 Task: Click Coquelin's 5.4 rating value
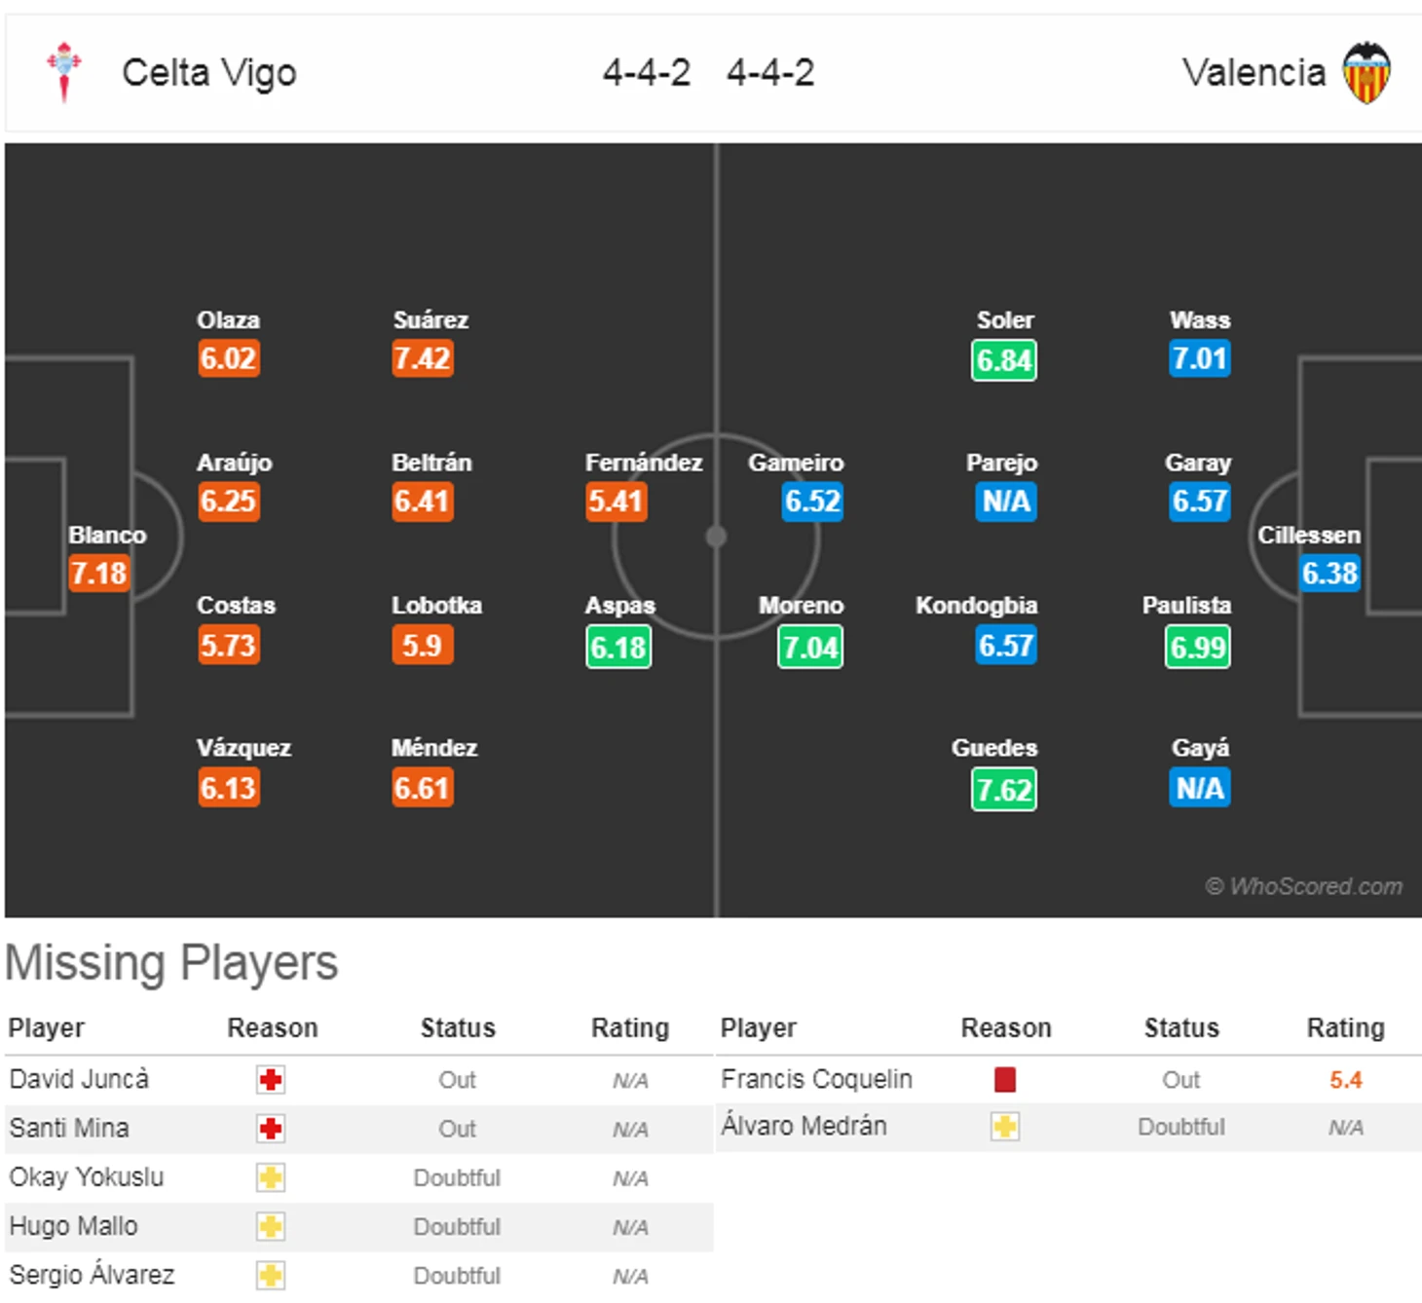[x=1346, y=1079]
